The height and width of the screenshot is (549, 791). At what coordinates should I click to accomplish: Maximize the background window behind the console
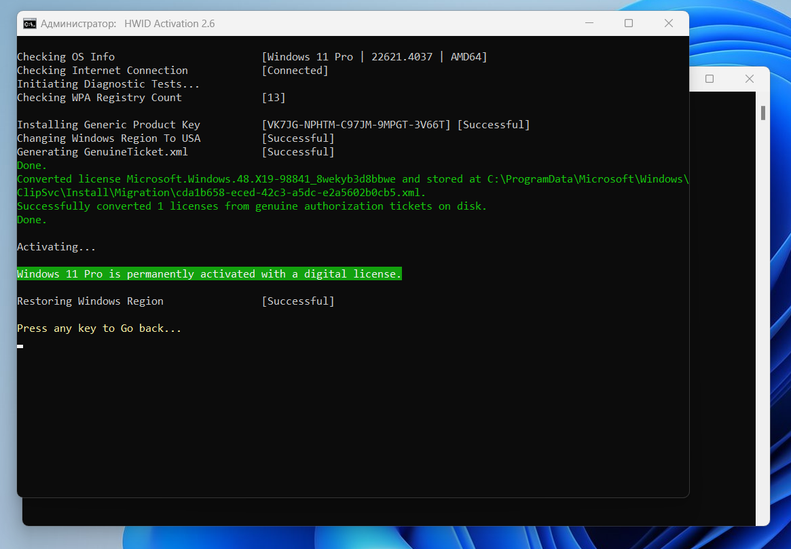(710, 79)
